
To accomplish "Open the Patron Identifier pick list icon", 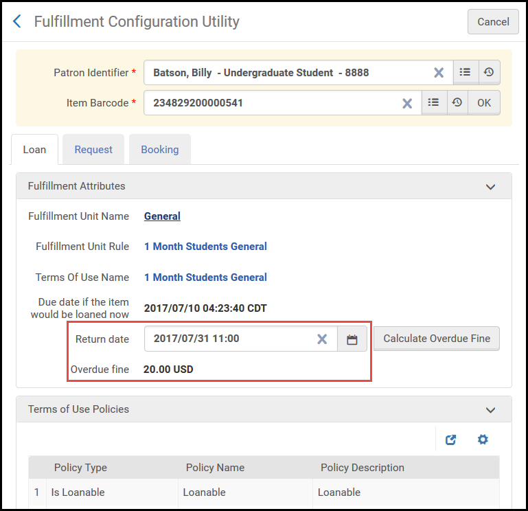I will [466, 72].
